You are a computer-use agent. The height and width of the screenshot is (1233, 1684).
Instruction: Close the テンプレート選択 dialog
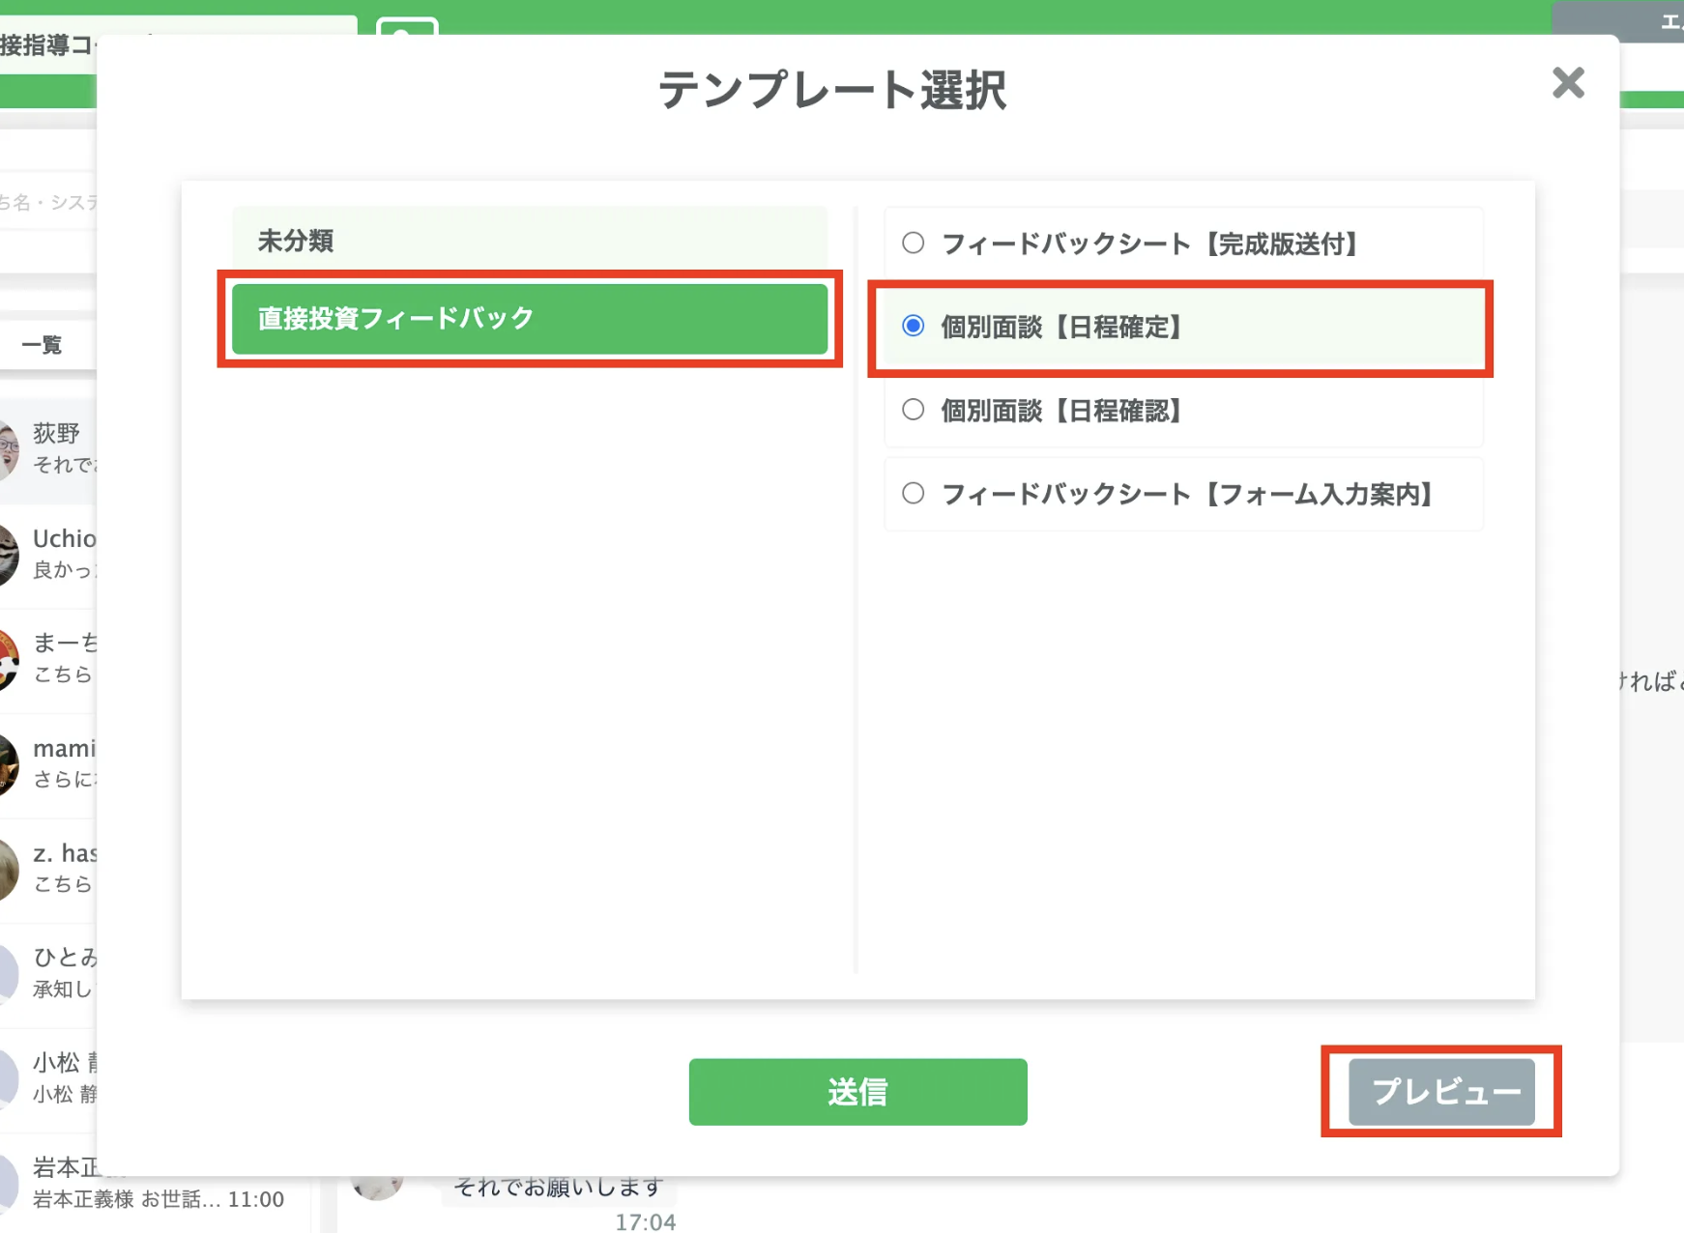[1568, 83]
